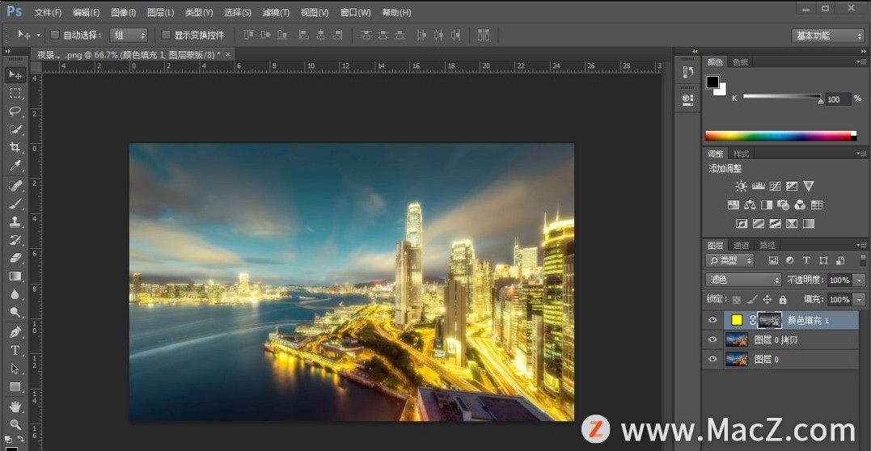Switch to the 路径 tab
Screen dimensions: 871x451
(x=767, y=245)
